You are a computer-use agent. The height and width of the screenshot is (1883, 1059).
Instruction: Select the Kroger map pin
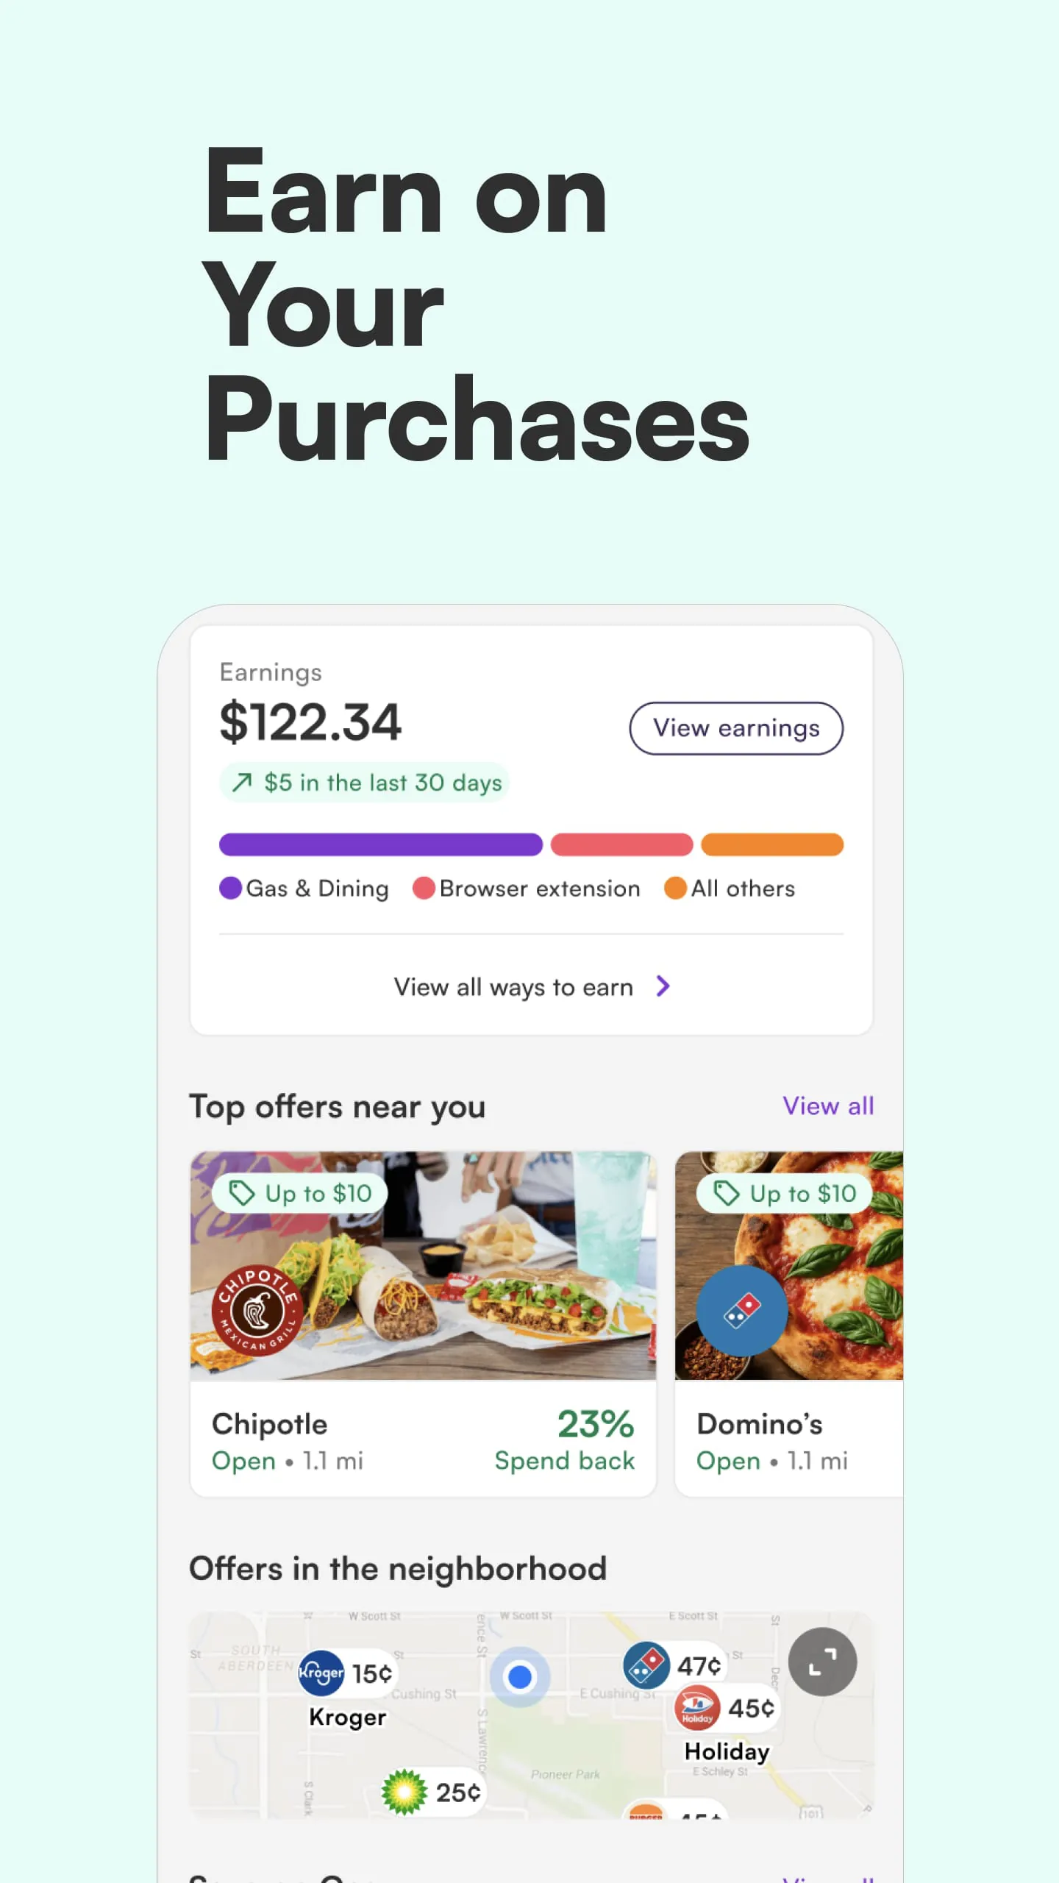321,1673
